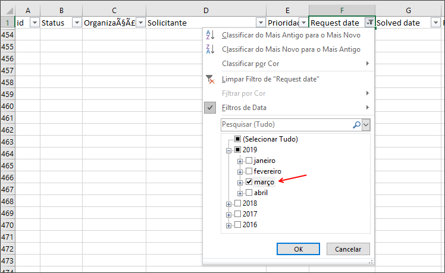Image resolution: width=445 pixels, height=273 pixels.
Task: Select column C header
Action: [x=114, y=11]
